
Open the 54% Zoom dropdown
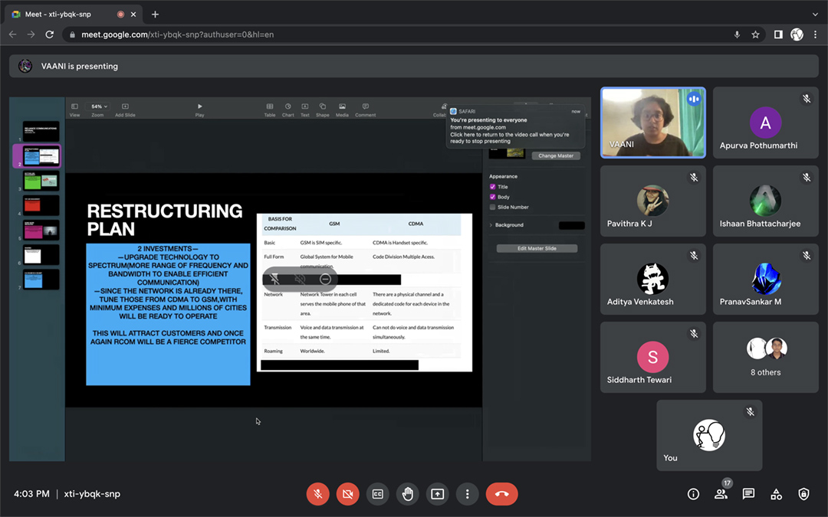tap(99, 106)
